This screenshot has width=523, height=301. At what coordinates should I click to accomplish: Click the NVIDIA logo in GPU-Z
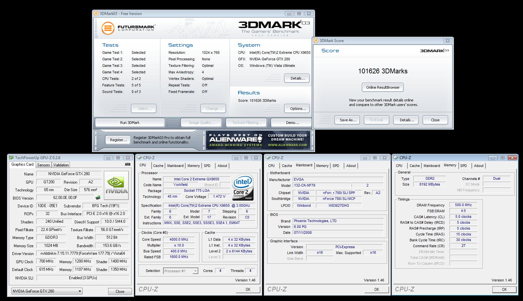[x=116, y=185]
